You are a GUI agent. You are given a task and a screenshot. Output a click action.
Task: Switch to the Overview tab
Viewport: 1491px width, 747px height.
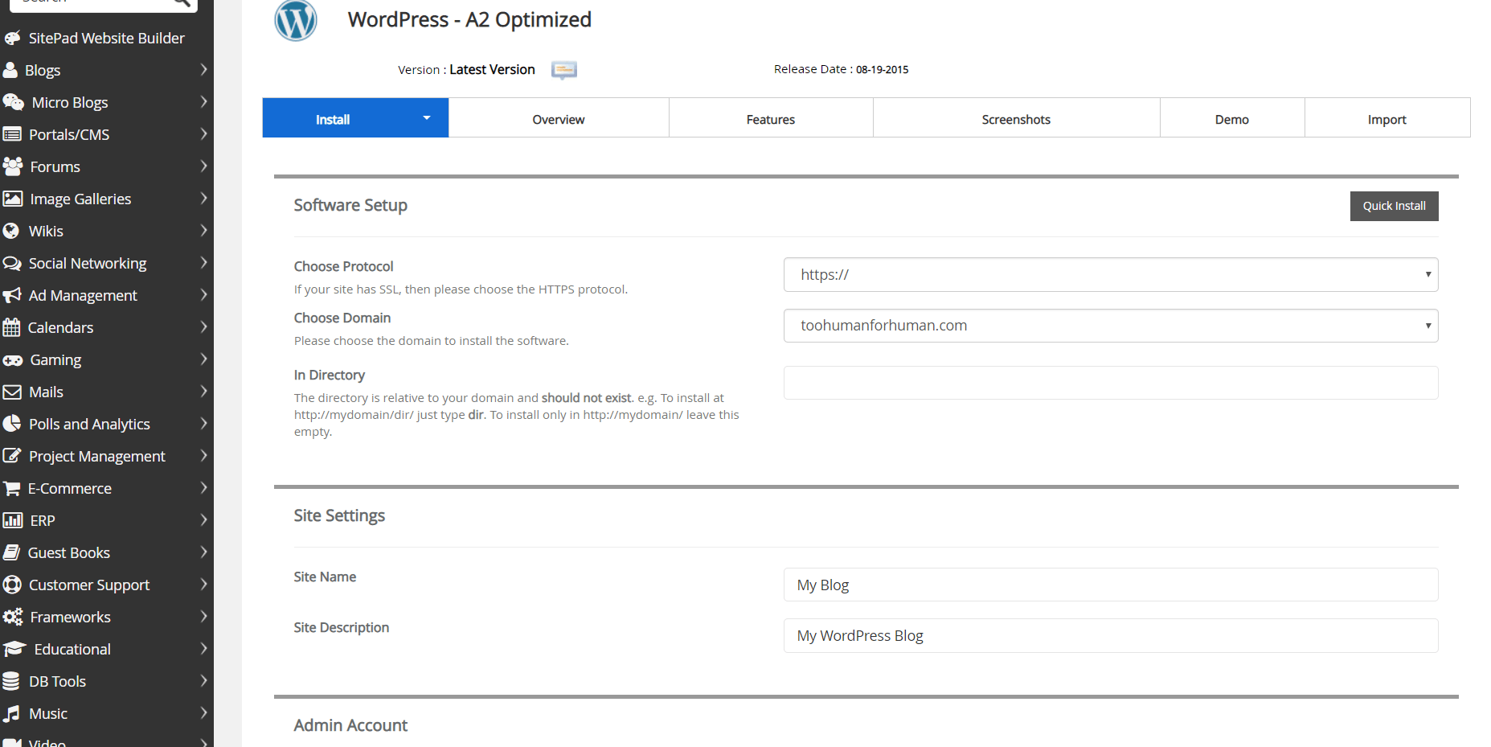[558, 119]
